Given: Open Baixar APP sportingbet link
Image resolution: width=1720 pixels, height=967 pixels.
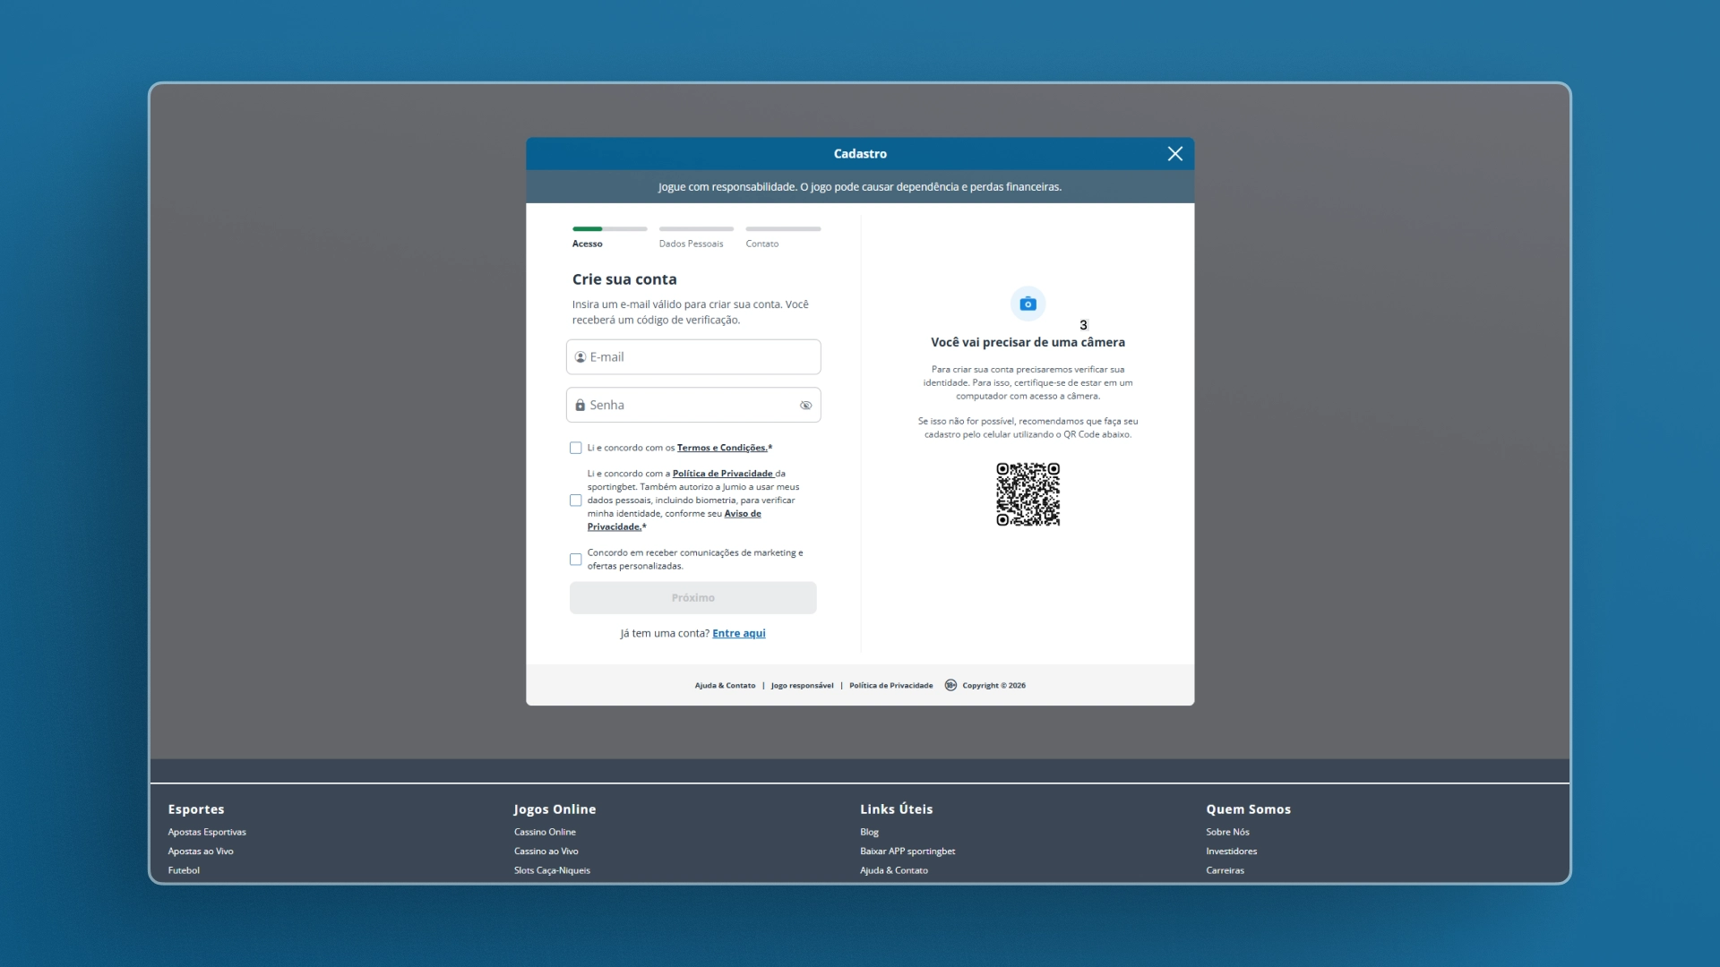Looking at the screenshot, I should [x=907, y=851].
